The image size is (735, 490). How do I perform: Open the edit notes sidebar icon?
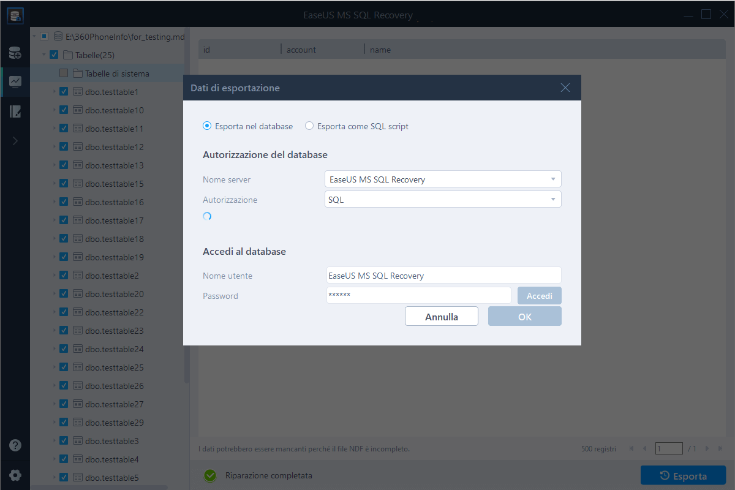click(x=15, y=111)
